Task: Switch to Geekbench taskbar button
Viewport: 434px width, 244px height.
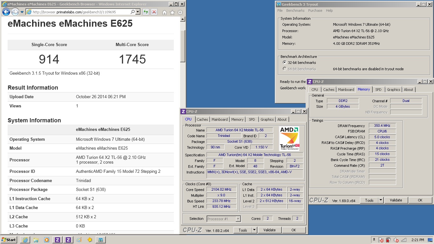Action: point(101,240)
